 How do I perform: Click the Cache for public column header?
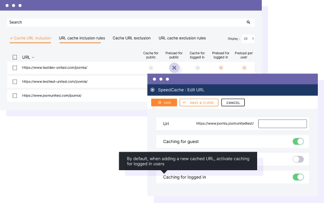coord(151,55)
